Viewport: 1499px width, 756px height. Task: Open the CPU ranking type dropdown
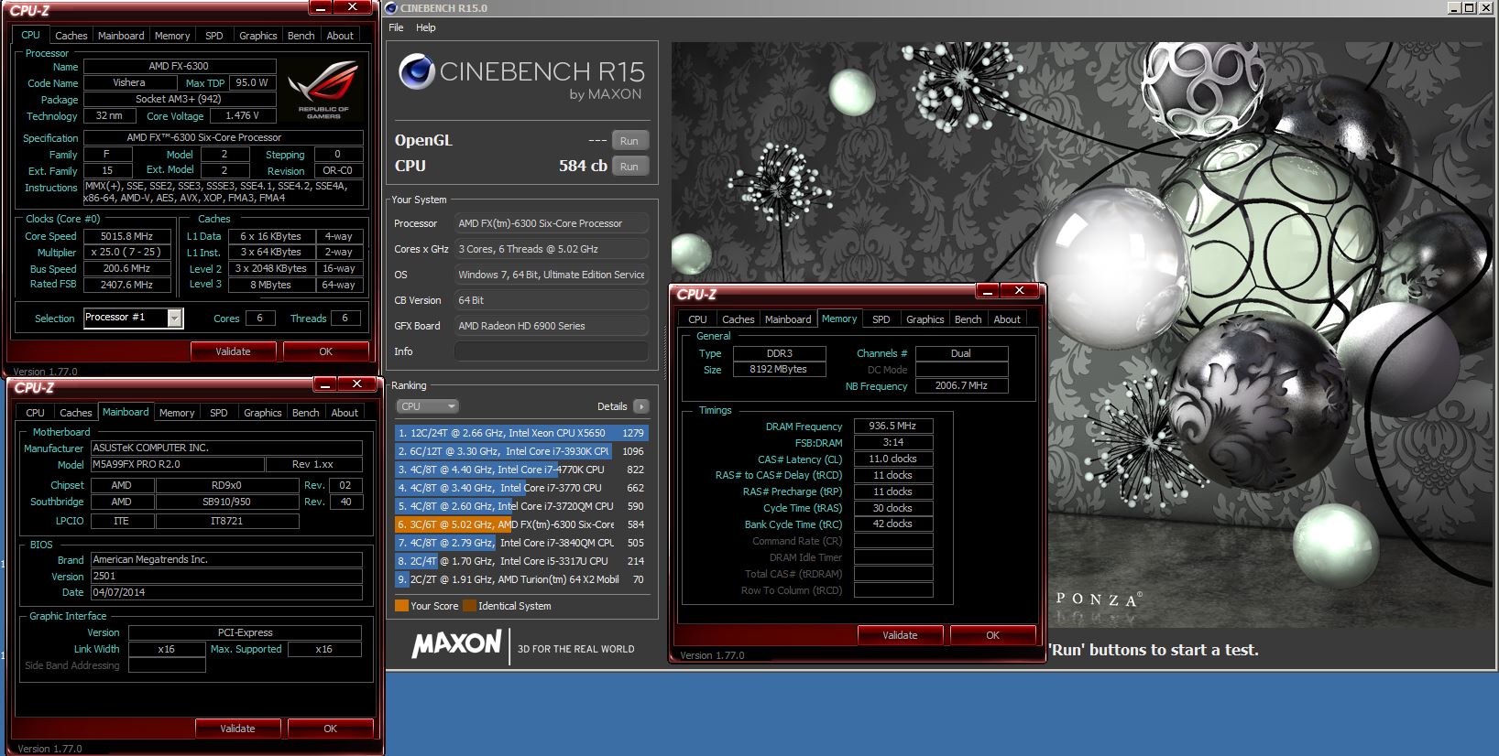click(x=427, y=406)
